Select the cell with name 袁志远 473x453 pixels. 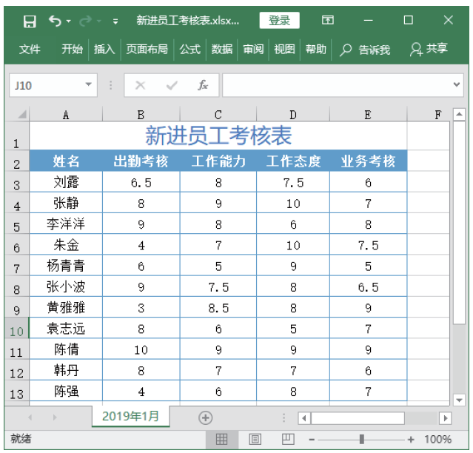[66, 329]
